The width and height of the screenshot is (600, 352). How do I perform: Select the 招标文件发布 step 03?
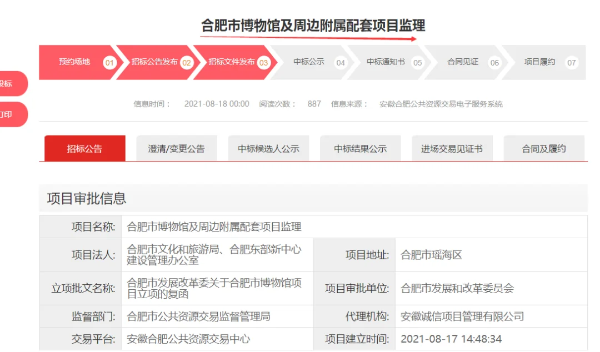(x=235, y=62)
